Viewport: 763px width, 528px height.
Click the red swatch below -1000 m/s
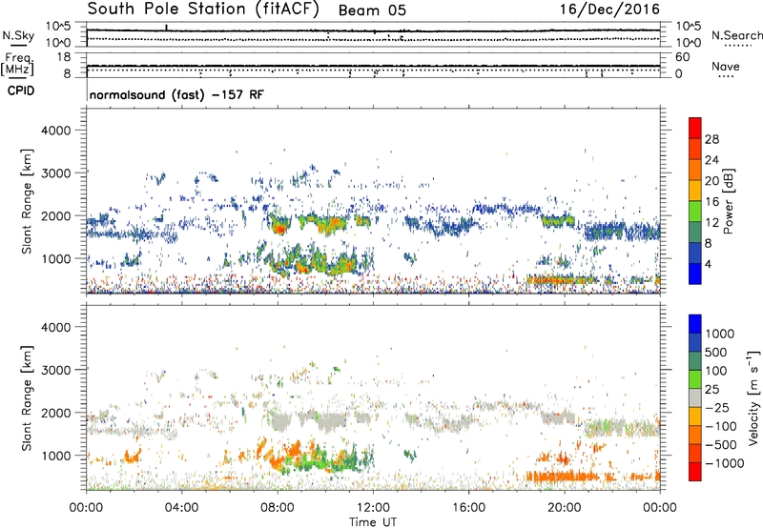tap(695, 472)
